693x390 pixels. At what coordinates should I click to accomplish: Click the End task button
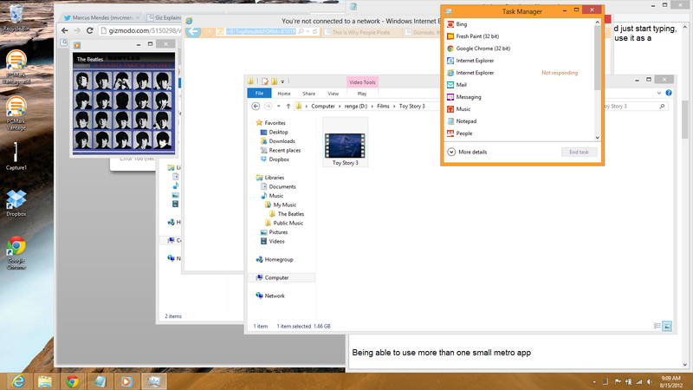pyautogui.click(x=579, y=153)
